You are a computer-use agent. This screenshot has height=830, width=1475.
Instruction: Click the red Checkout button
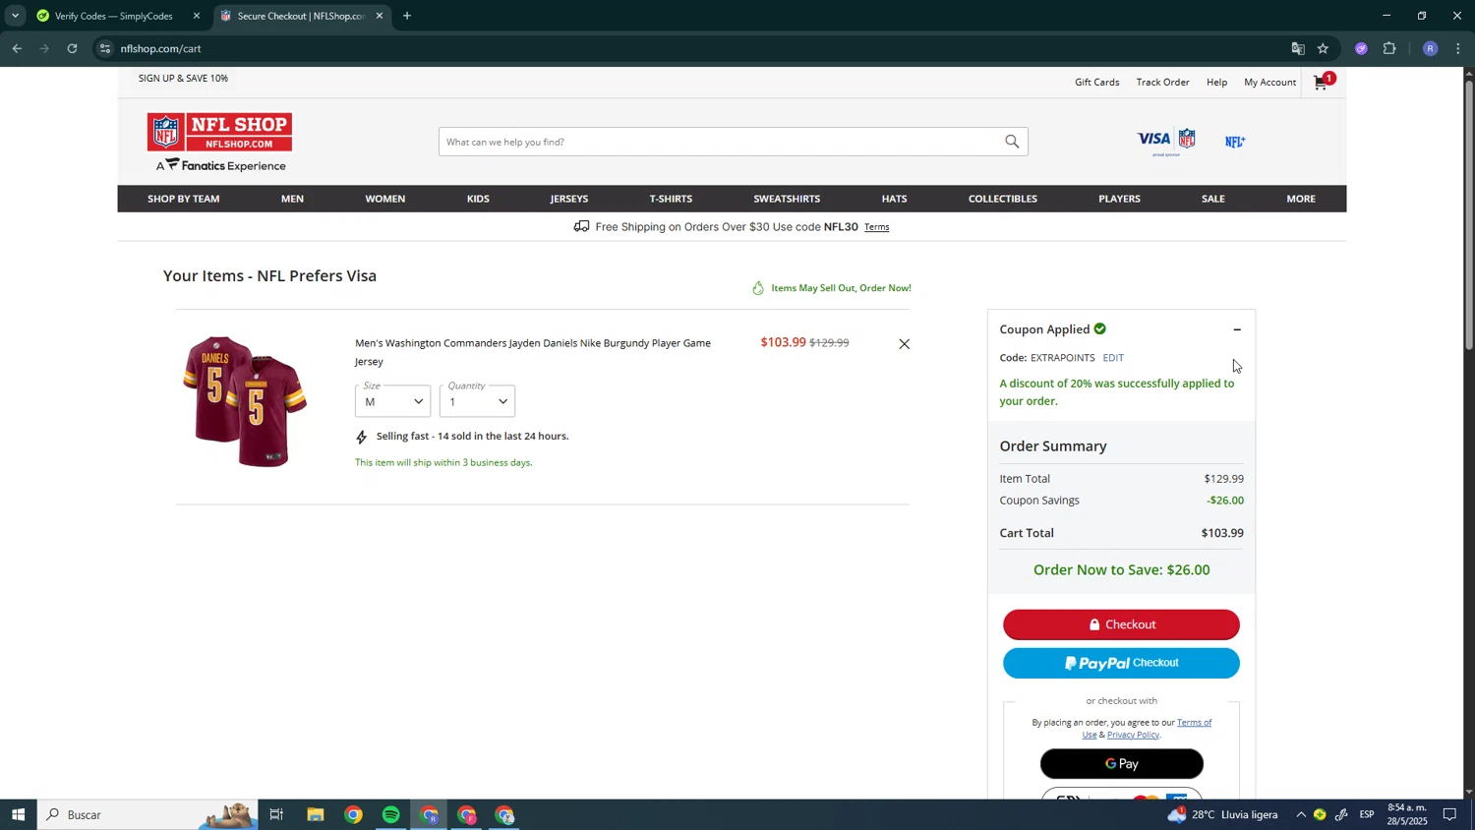coord(1121,624)
